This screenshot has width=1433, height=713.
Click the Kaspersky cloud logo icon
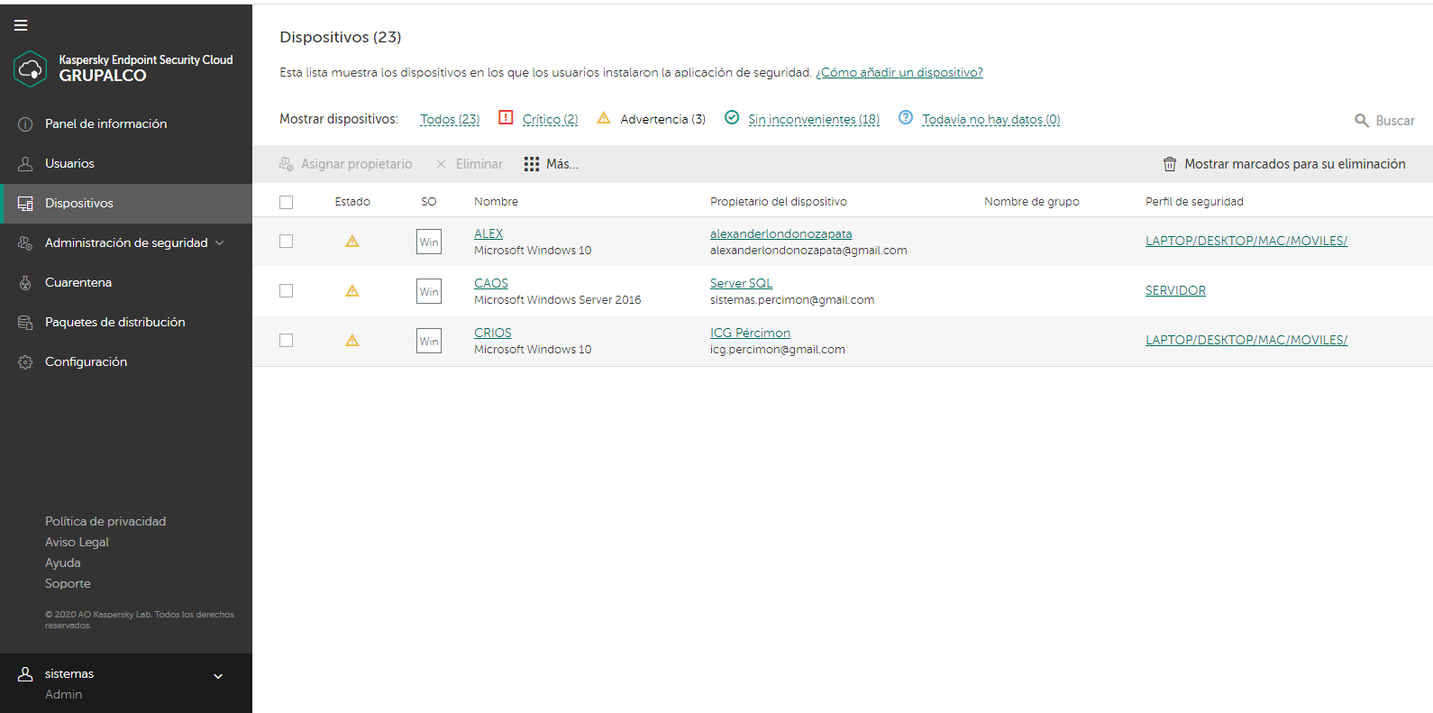31,69
